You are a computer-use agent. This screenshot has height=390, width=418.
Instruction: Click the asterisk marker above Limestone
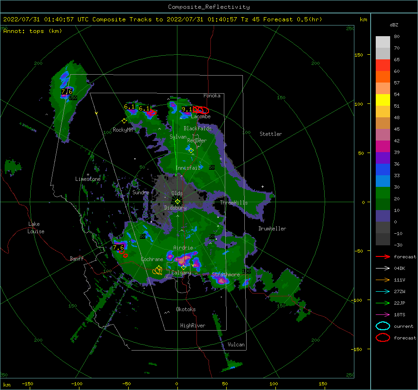pos(88,175)
